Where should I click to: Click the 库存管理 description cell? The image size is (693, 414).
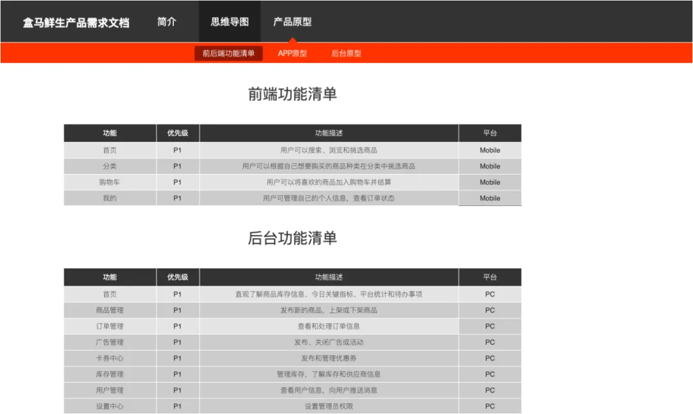coord(329,374)
